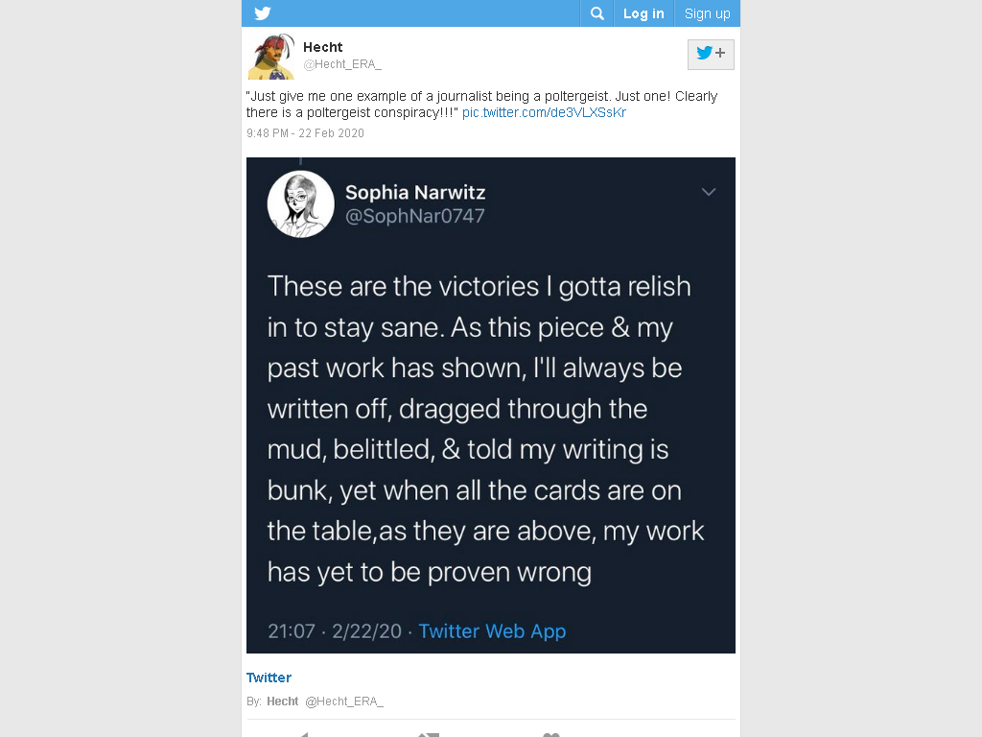
Task: Click the follow button with bird plus icon
Action: point(711,54)
